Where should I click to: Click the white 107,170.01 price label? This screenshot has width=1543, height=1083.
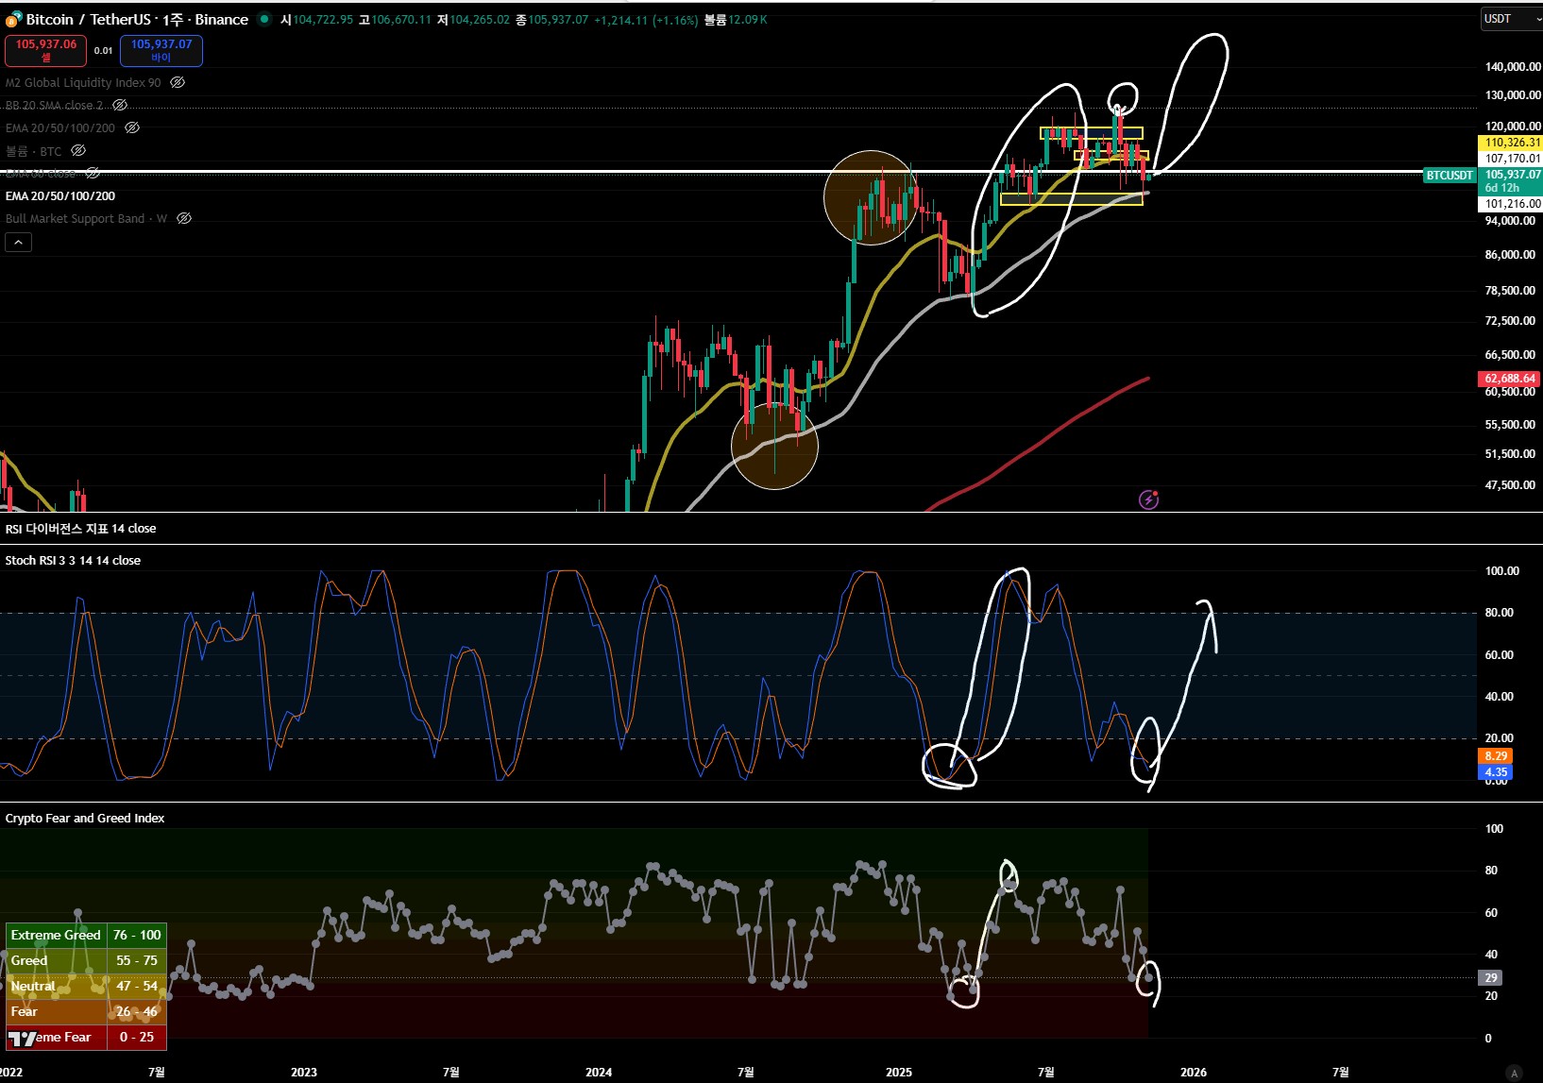pyautogui.click(x=1510, y=159)
